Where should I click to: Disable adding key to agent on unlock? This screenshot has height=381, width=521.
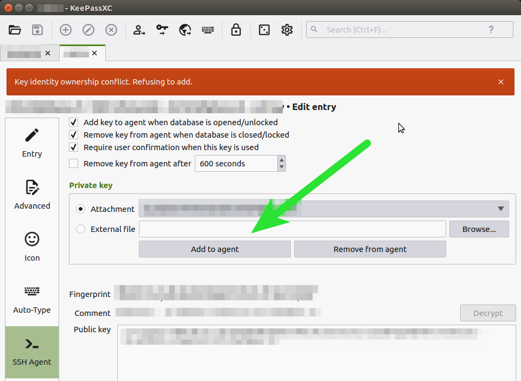click(x=73, y=122)
